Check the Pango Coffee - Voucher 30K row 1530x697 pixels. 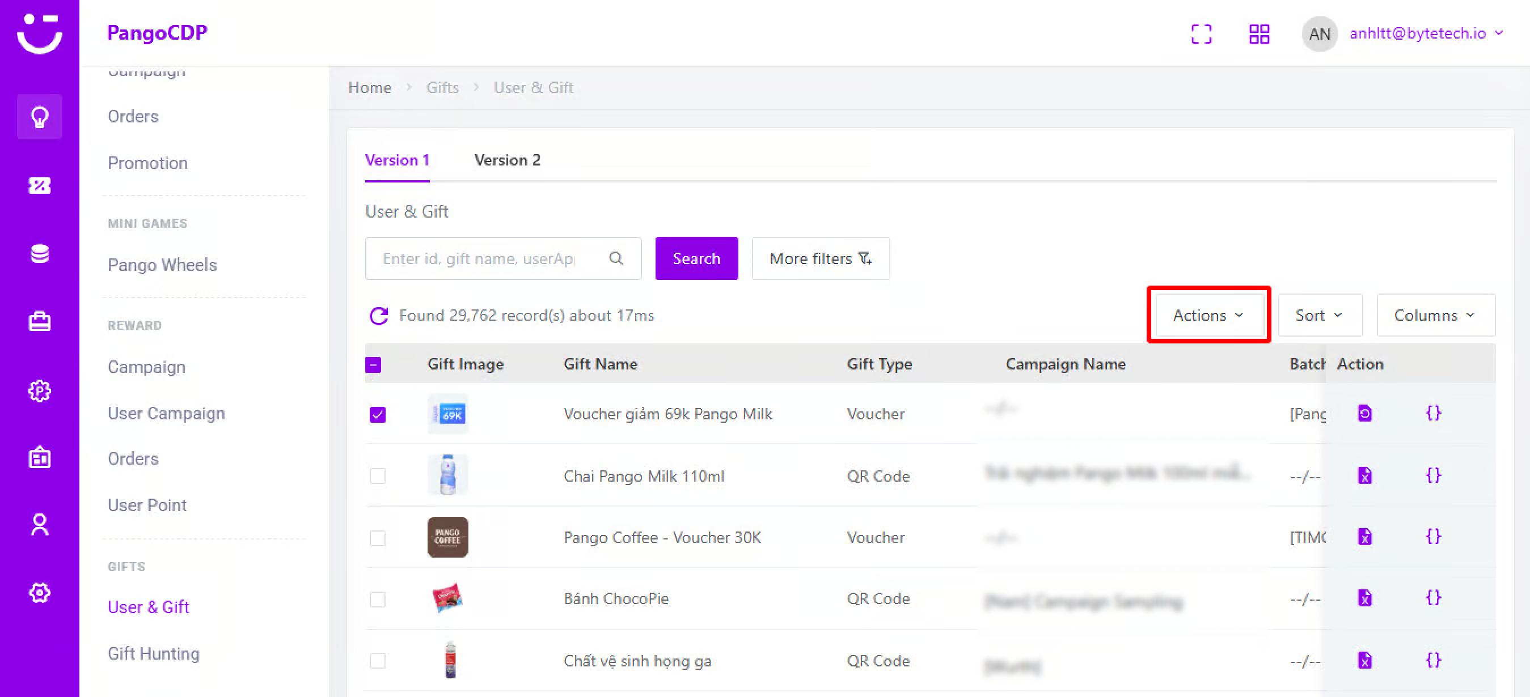coord(377,538)
